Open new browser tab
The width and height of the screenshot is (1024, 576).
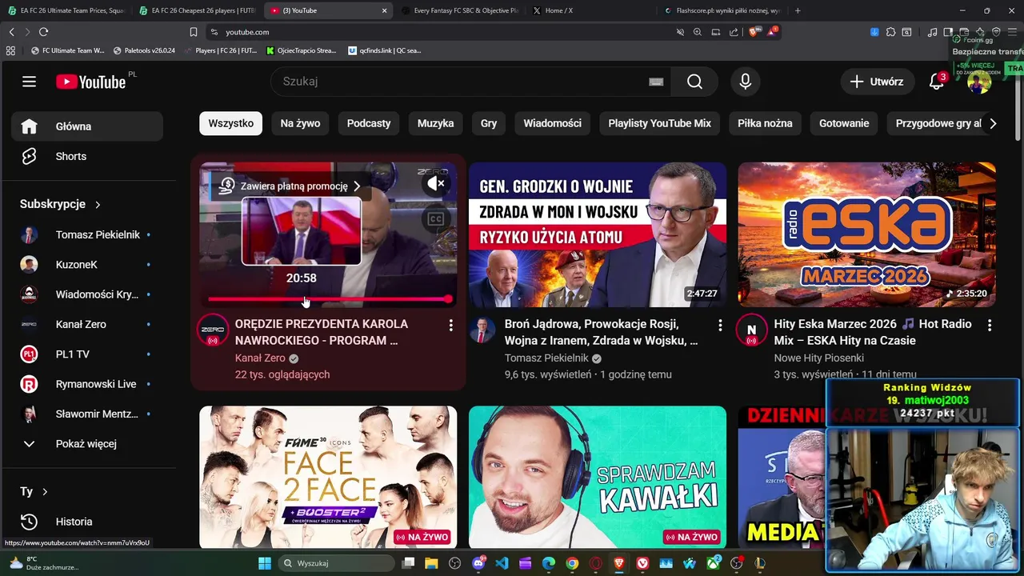coord(798,10)
